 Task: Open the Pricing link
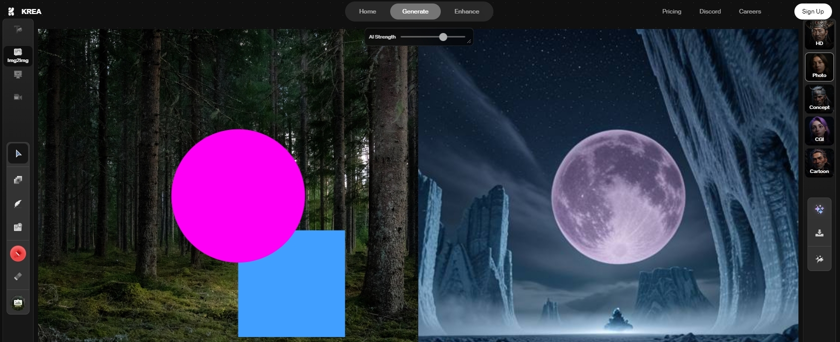click(671, 11)
